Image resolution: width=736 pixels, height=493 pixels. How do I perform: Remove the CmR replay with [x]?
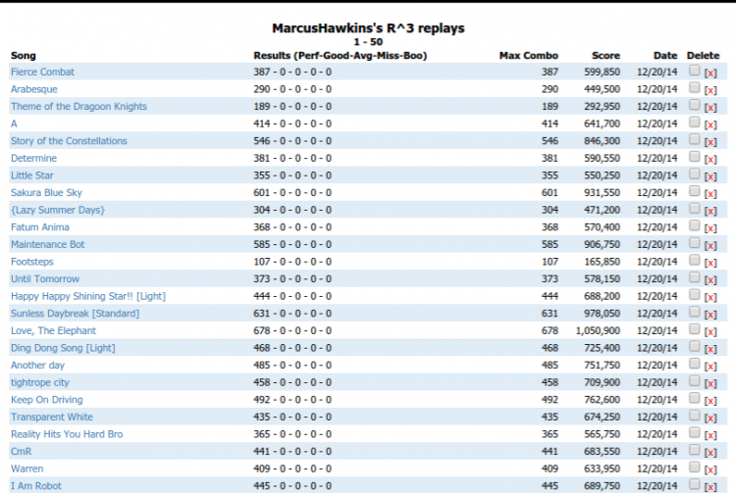pos(710,452)
